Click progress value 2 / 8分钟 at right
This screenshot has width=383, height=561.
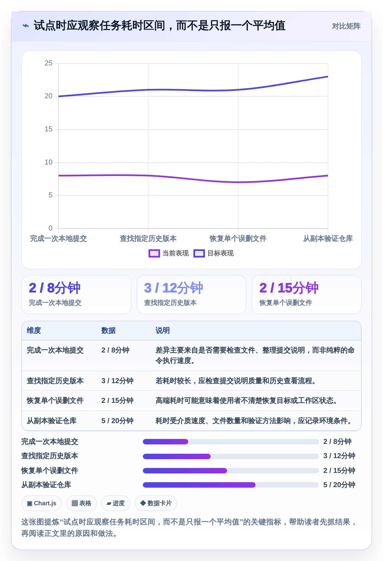point(337,442)
